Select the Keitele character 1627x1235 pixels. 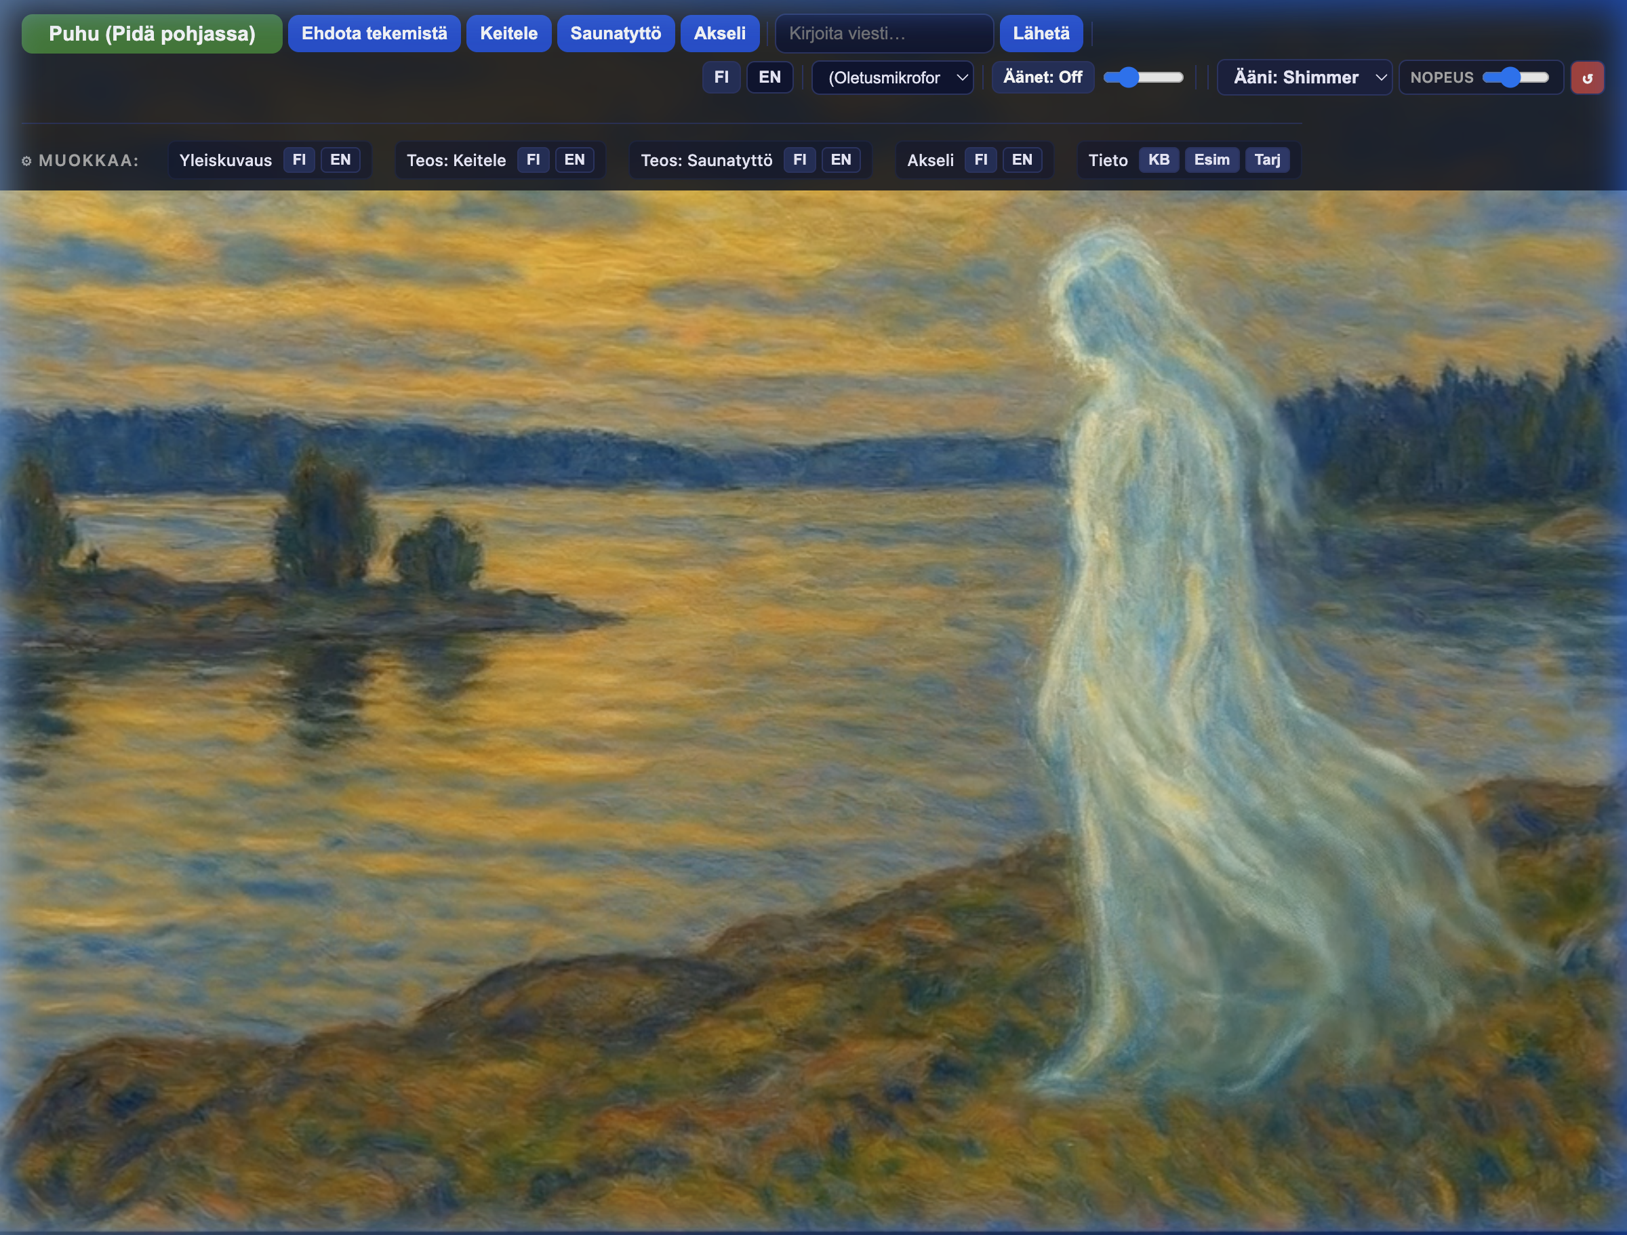click(x=508, y=33)
